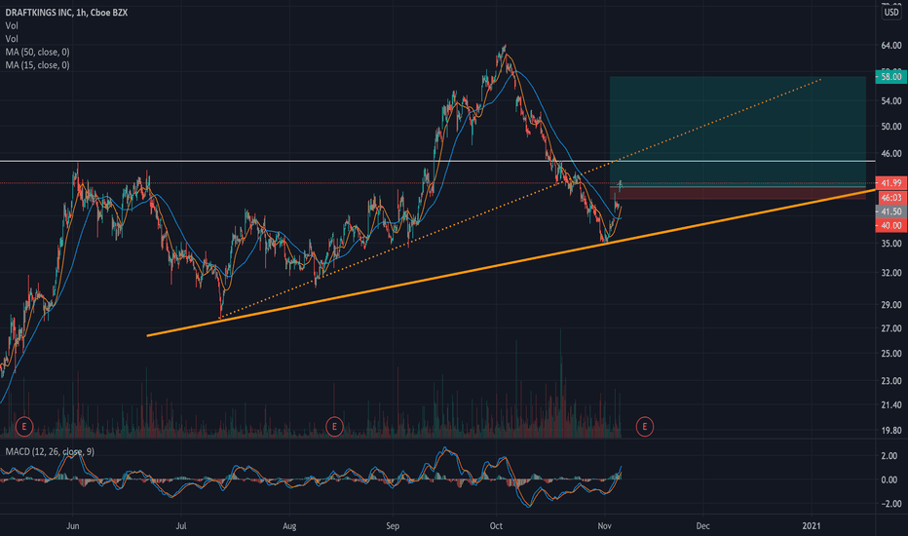Select the dotted orange trend line

pos(521,198)
